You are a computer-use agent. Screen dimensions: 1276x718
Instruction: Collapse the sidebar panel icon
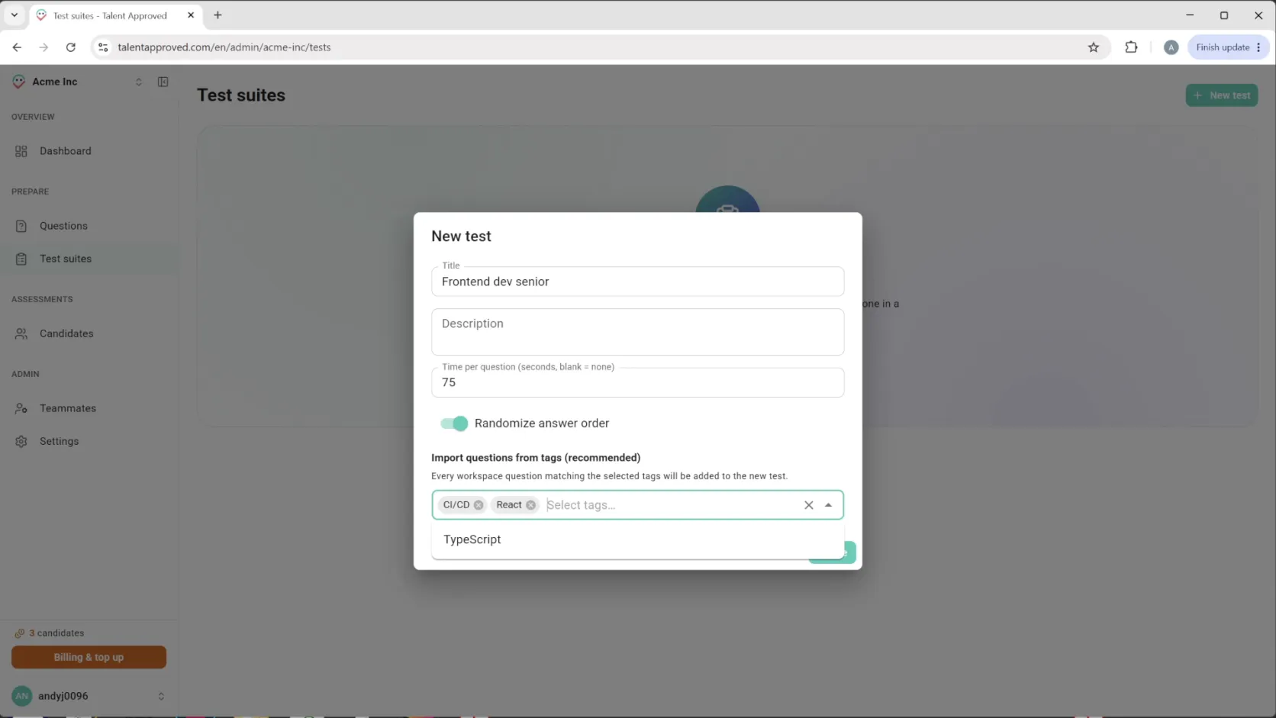(163, 82)
